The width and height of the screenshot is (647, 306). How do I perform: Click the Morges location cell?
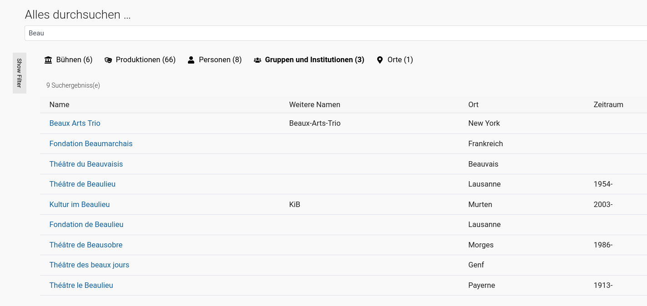pos(481,245)
